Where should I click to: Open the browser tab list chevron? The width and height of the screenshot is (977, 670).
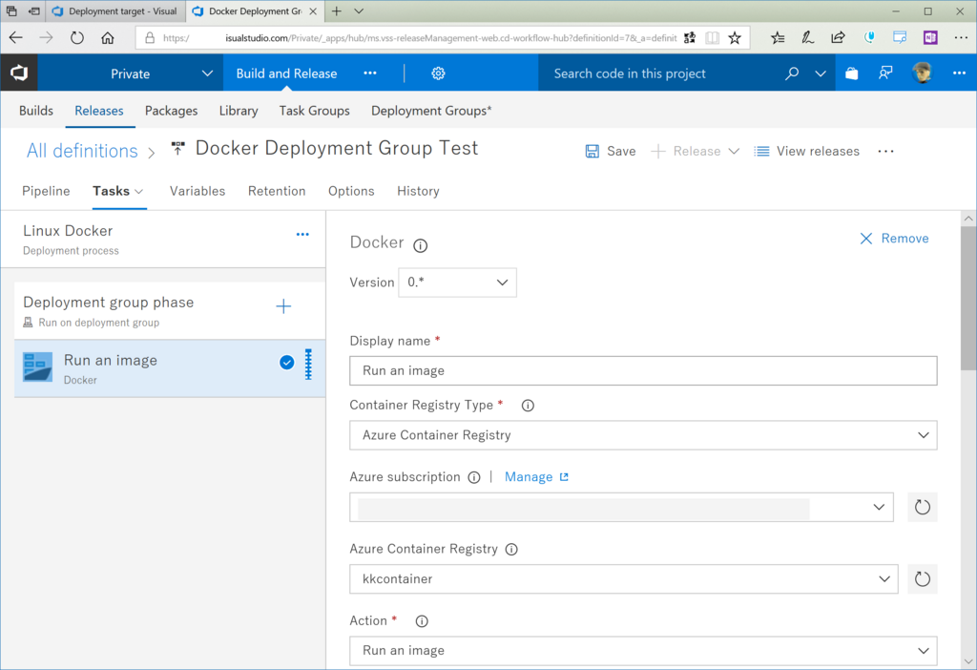[x=359, y=11]
